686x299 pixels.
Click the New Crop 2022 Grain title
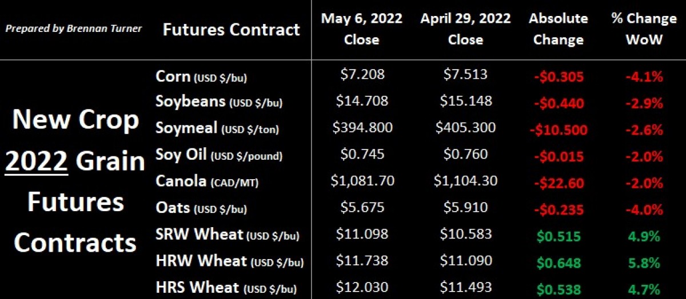[77, 140]
